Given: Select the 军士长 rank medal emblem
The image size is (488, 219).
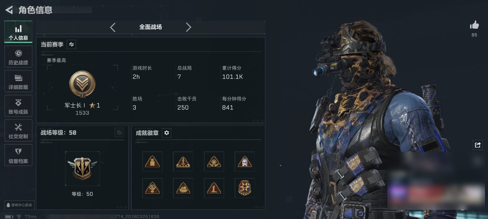Looking at the screenshot, I should pyautogui.click(x=82, y=84).
